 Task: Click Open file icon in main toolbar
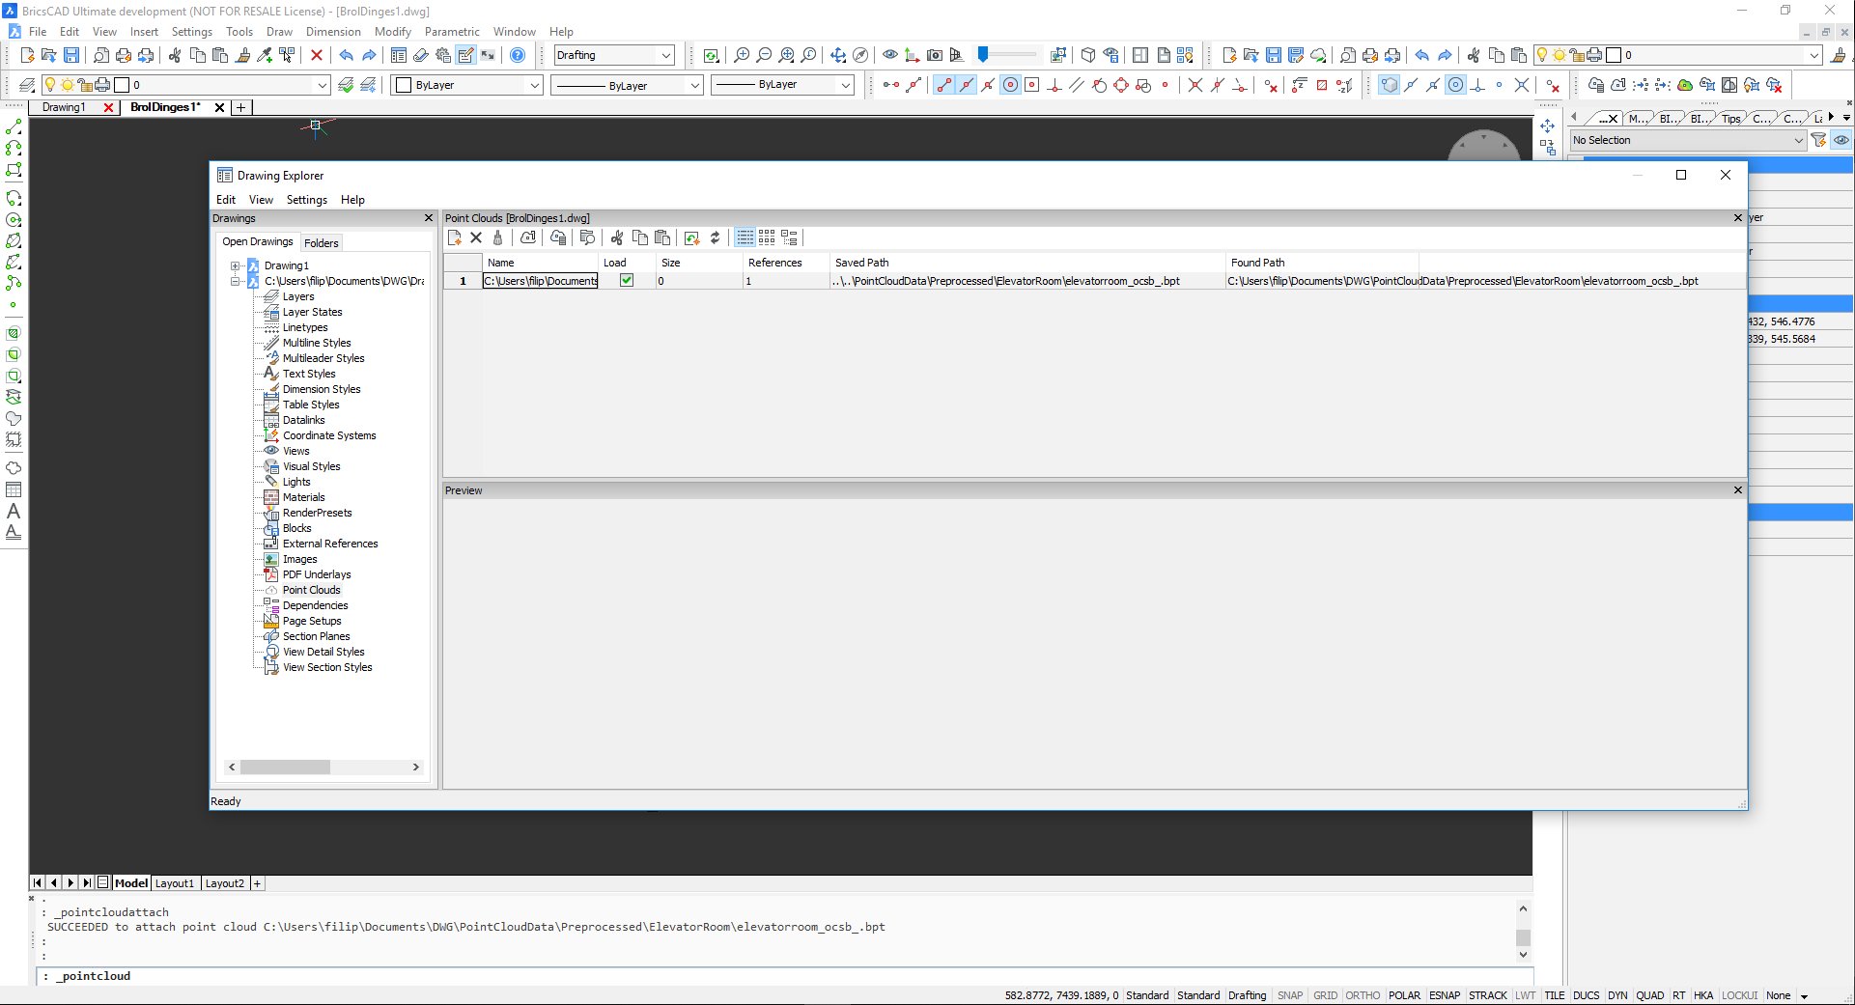point(49,55)
